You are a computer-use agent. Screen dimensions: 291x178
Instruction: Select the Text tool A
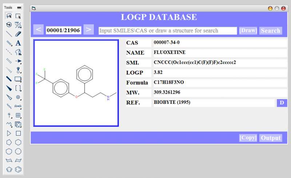click(18, 43)
